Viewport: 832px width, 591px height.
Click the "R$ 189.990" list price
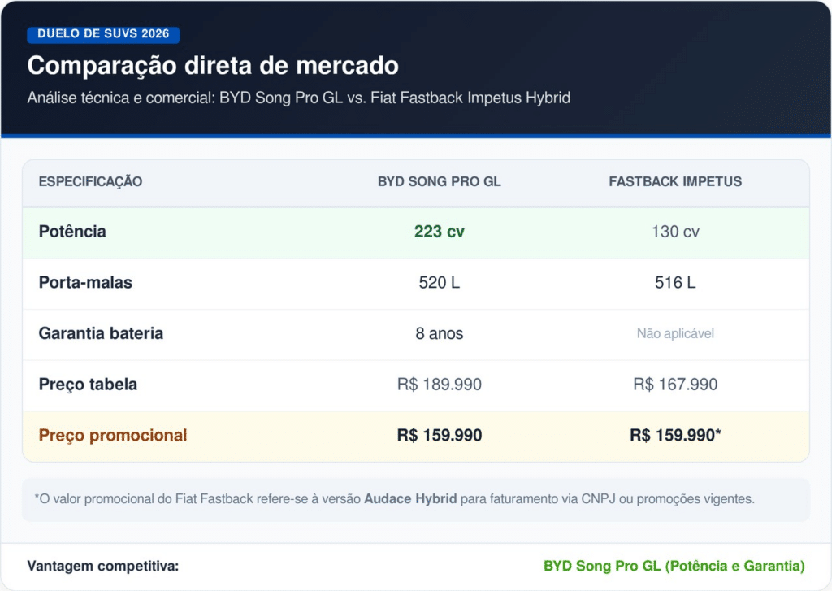point(439,385)
